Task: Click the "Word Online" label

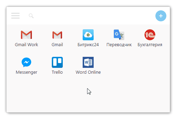Action: 88,72
